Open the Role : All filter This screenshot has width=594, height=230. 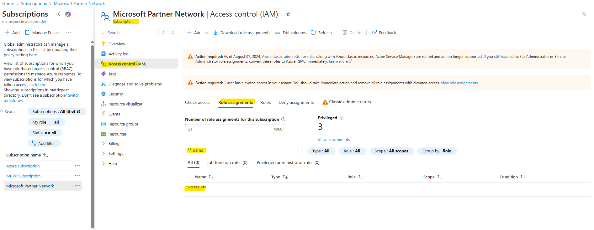pyautogui.click(x=352, y=151)
